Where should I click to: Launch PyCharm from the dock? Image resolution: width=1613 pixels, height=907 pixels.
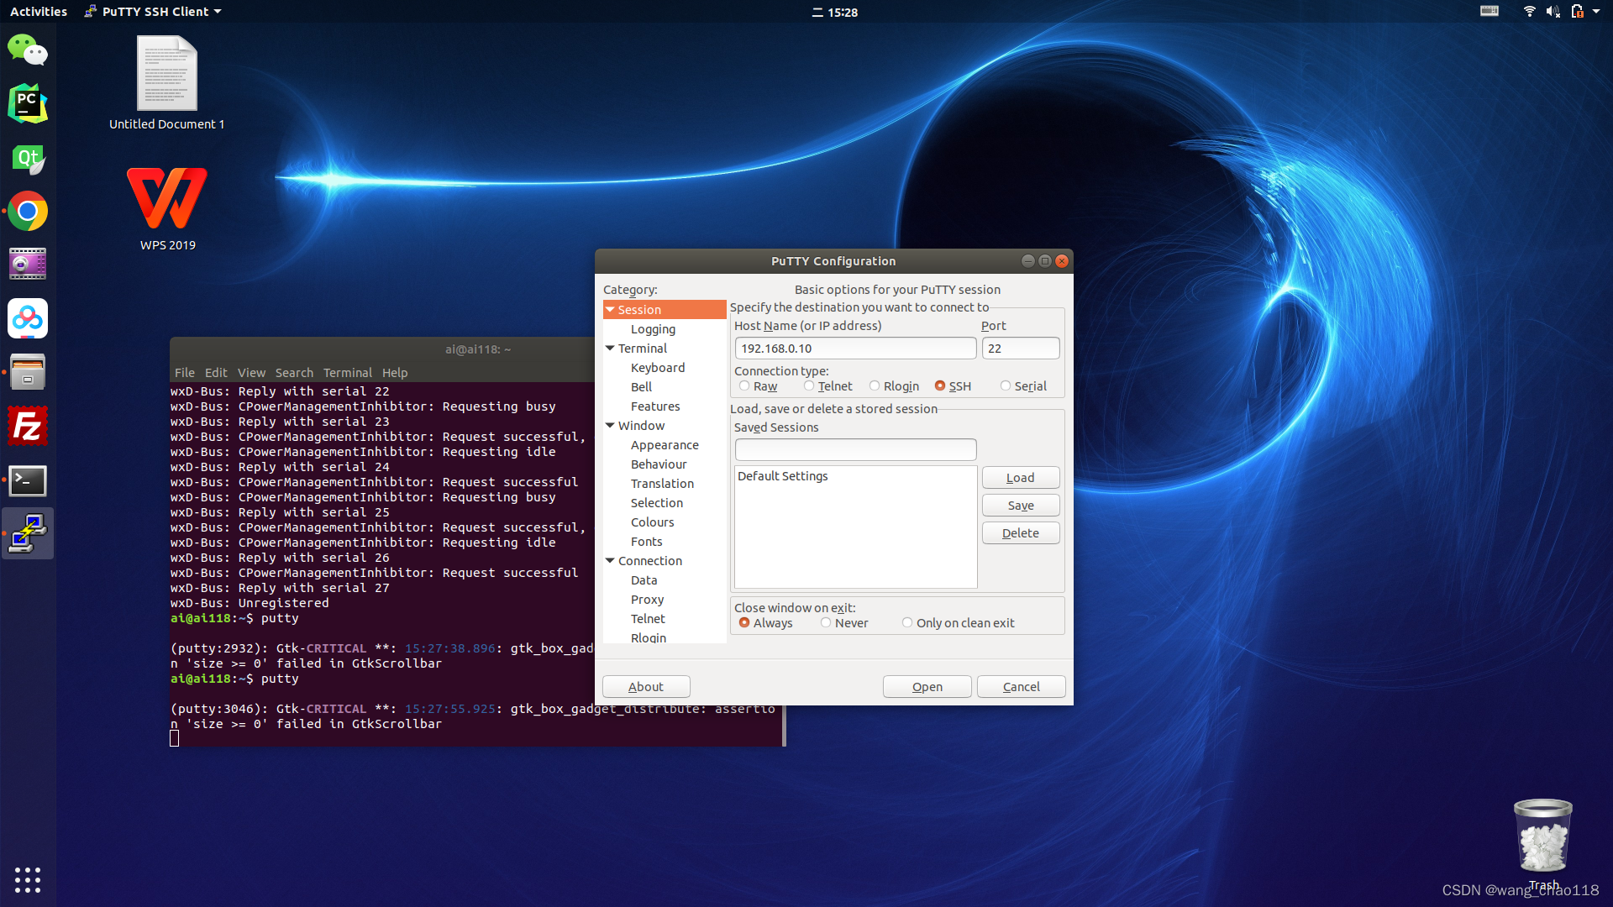pyautogui.click(x=28, y=103)
